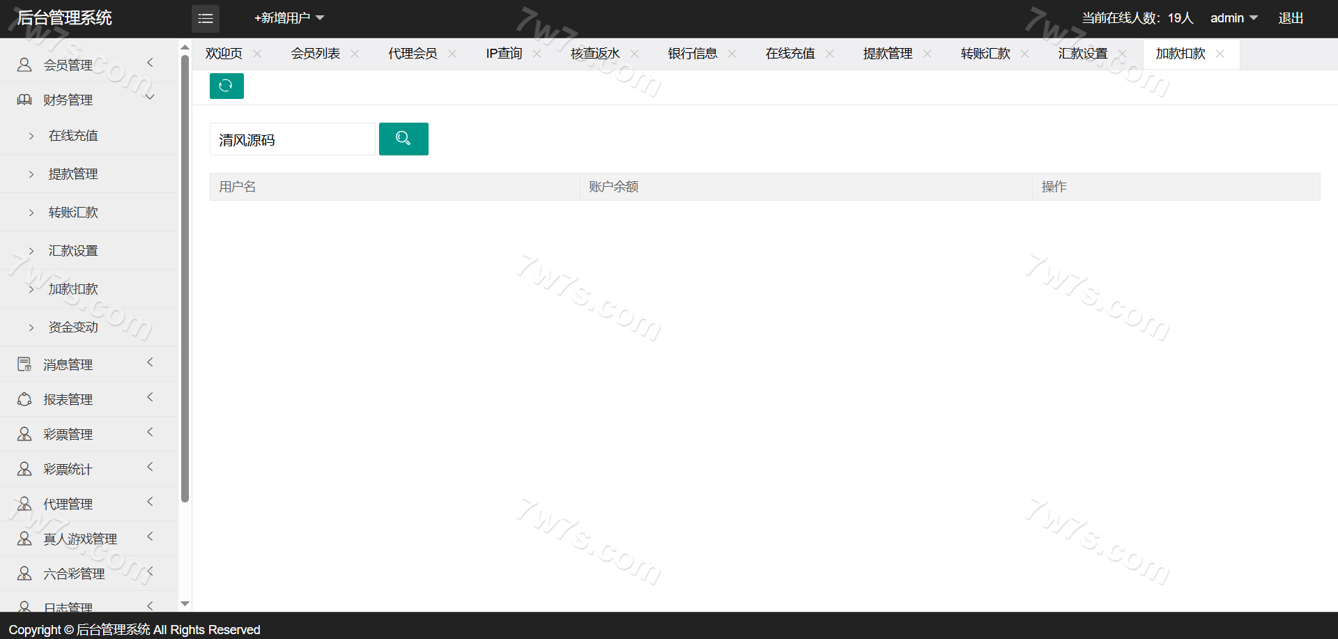This screenshot has height=639, width=1338.
Task: Click the 报表管理 icon in sidebar
Action: 24,399
